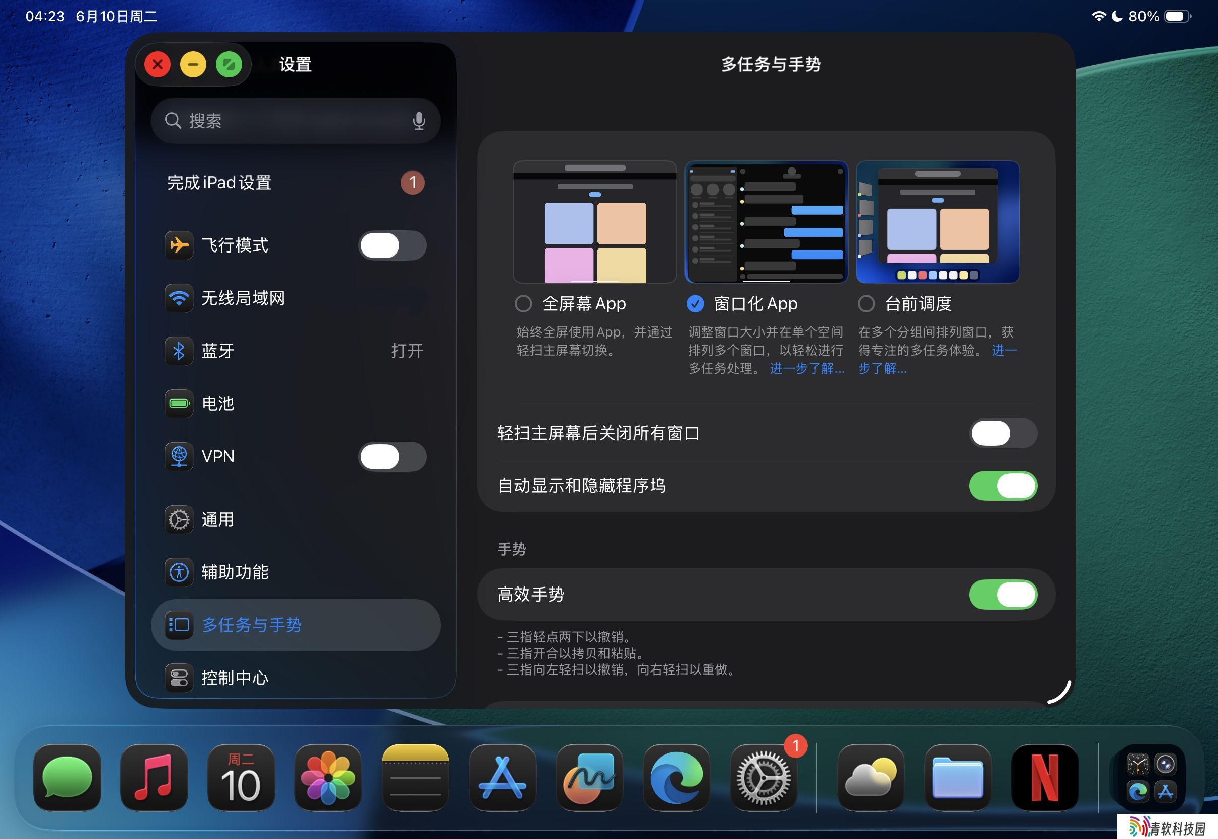
Task: Open the Messages app in the dock
Action: [x=67, y=778]
